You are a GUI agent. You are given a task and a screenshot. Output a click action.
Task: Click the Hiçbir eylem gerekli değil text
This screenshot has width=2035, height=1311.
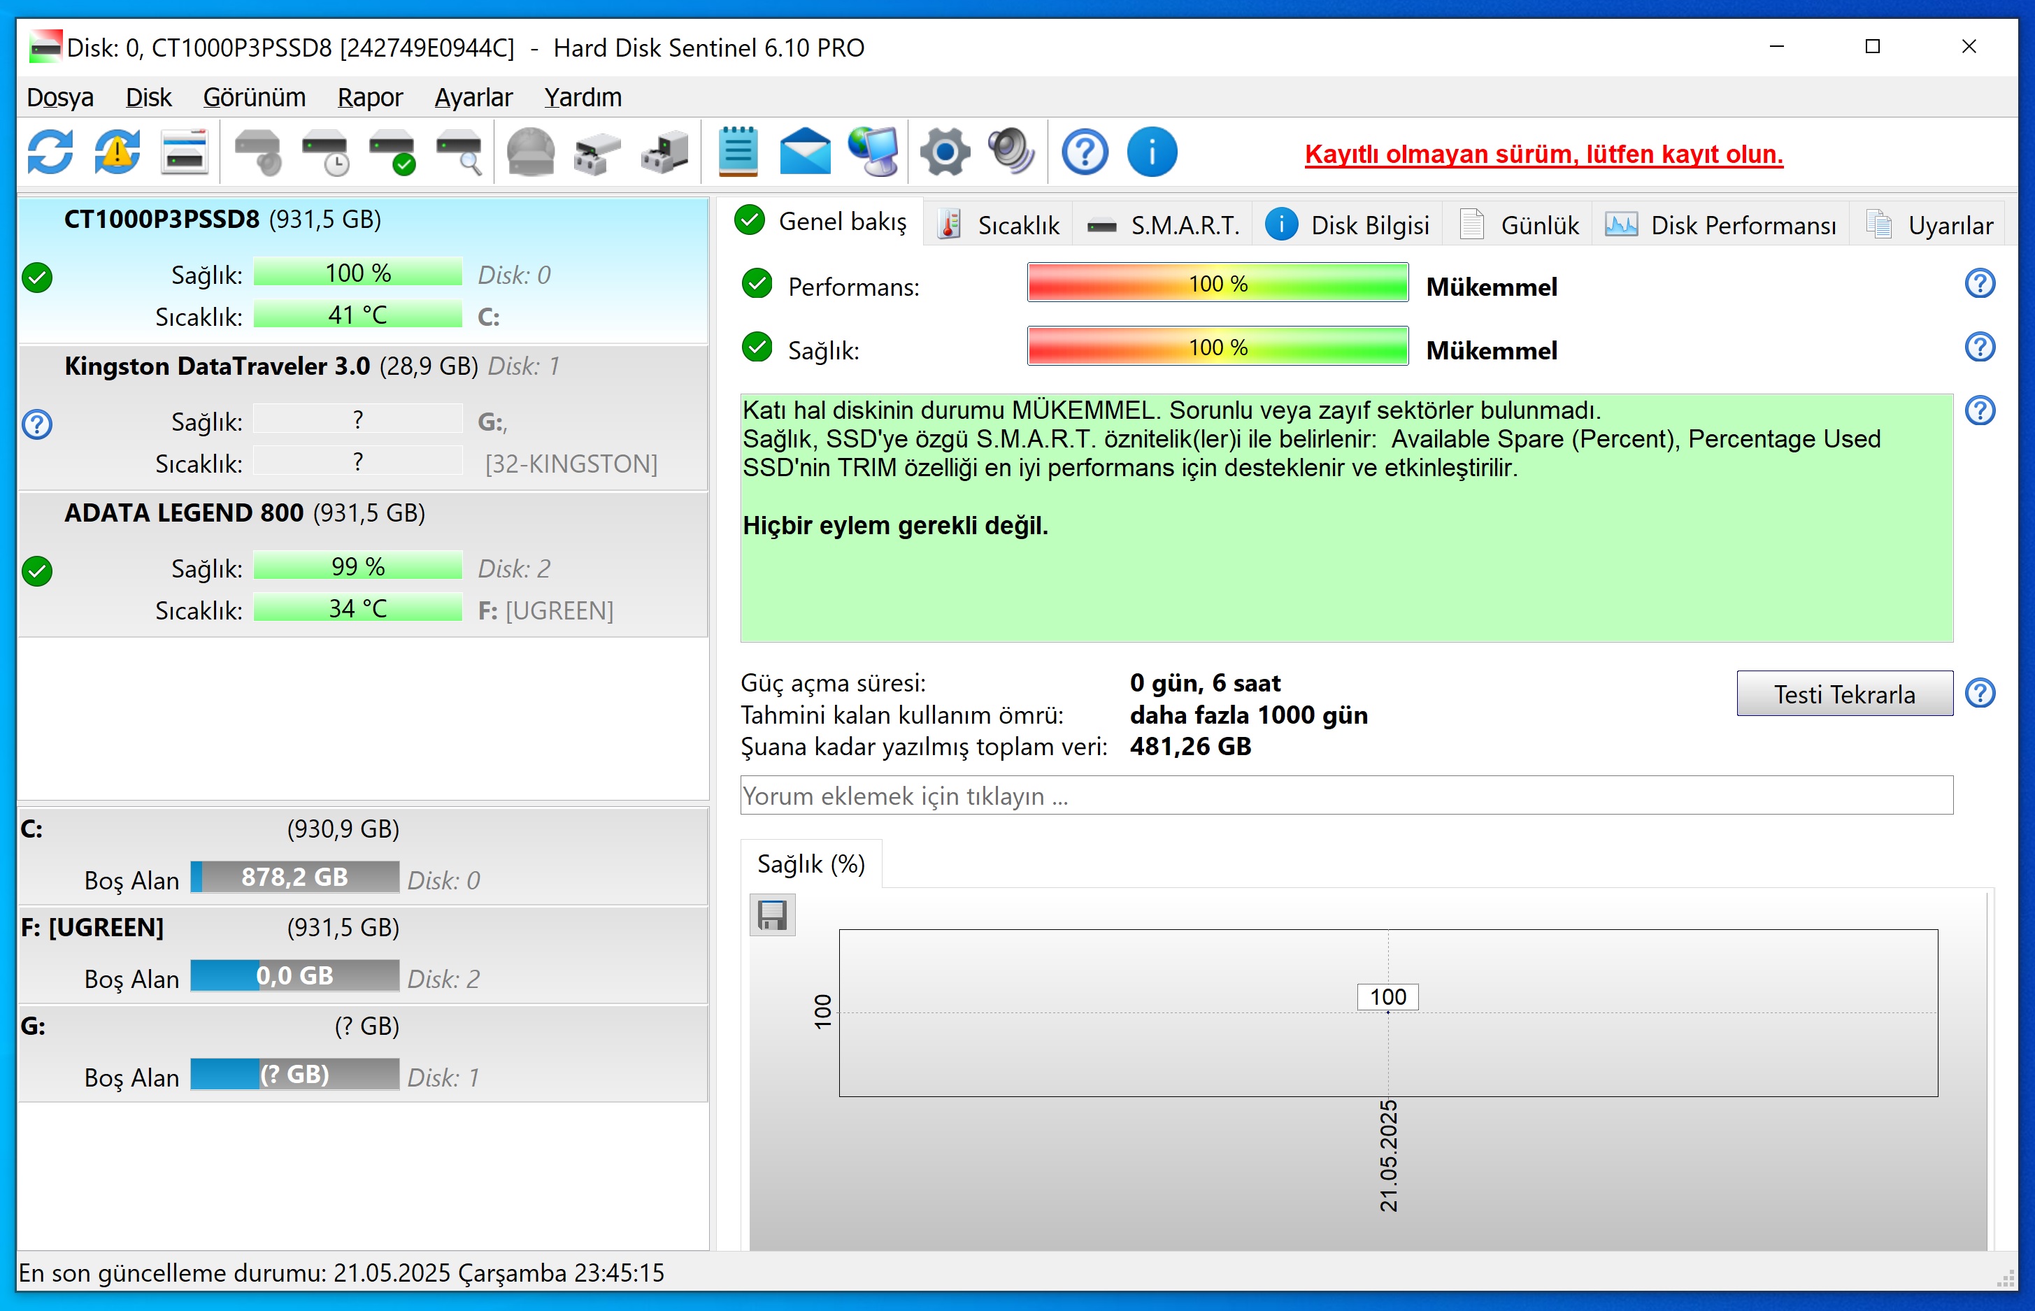(896, 526)
